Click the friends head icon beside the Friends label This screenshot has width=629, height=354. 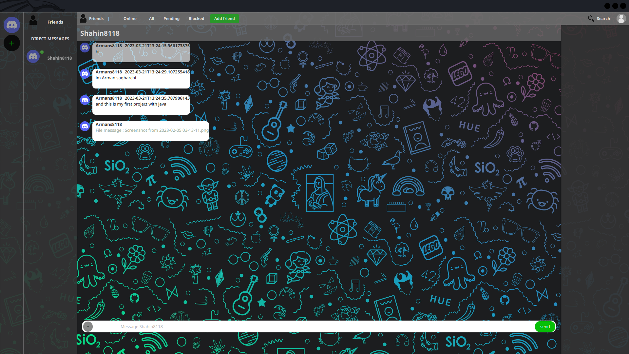pos(83,18)
